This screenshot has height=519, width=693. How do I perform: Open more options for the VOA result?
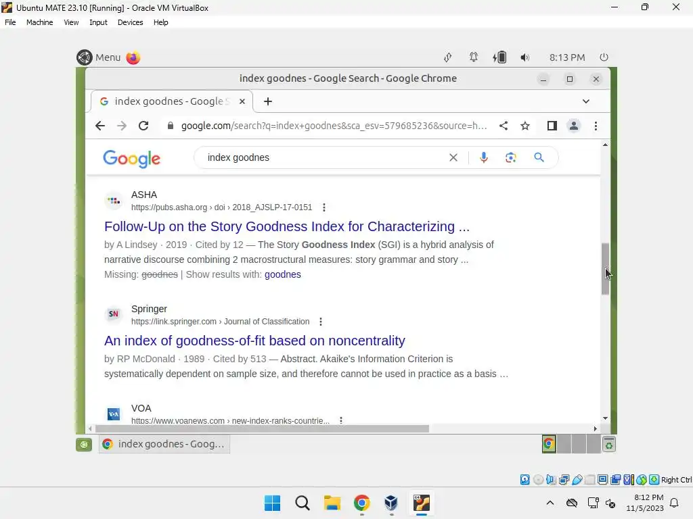(x=341, y=420)
